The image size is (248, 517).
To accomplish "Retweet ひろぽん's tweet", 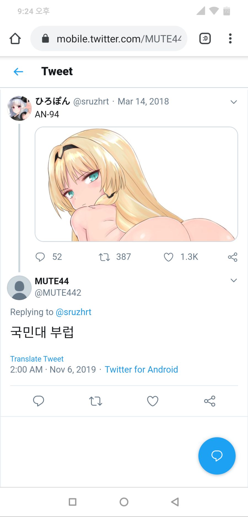I will [x=104, y=257].
